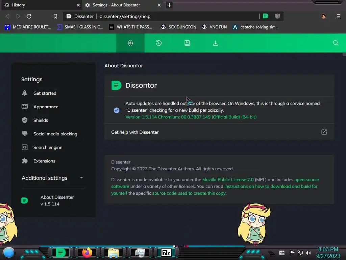Click the Start orb on taskbar
This screenshot has width=346, height=260.
pos(9,253)
